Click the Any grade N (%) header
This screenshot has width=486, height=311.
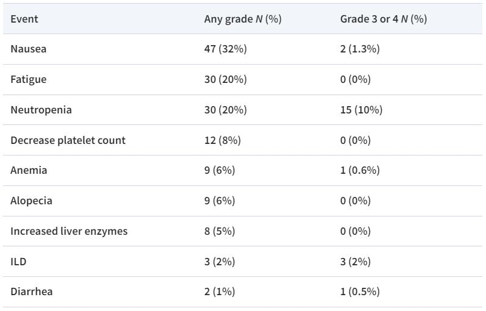click(243, 19)
